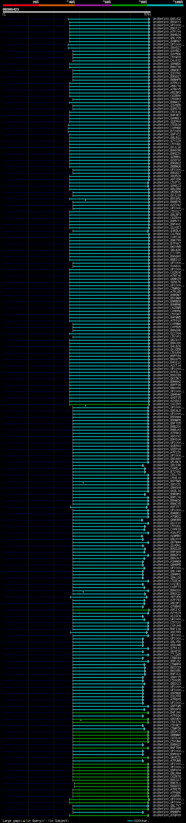Select the UniRef100_B7FKK7 hit label
The width and height of the screenshot is (186, 823).
[167, 243]
